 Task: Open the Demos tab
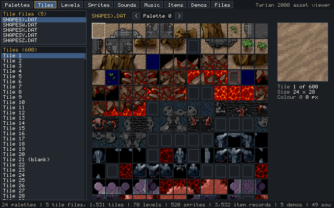coord(199,5)
